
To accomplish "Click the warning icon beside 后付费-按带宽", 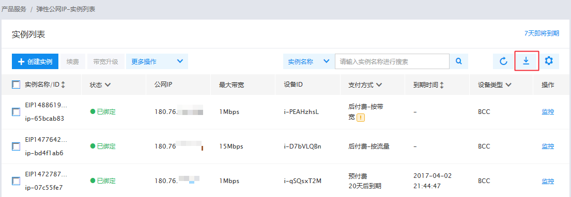I will (x=361, y=118).
